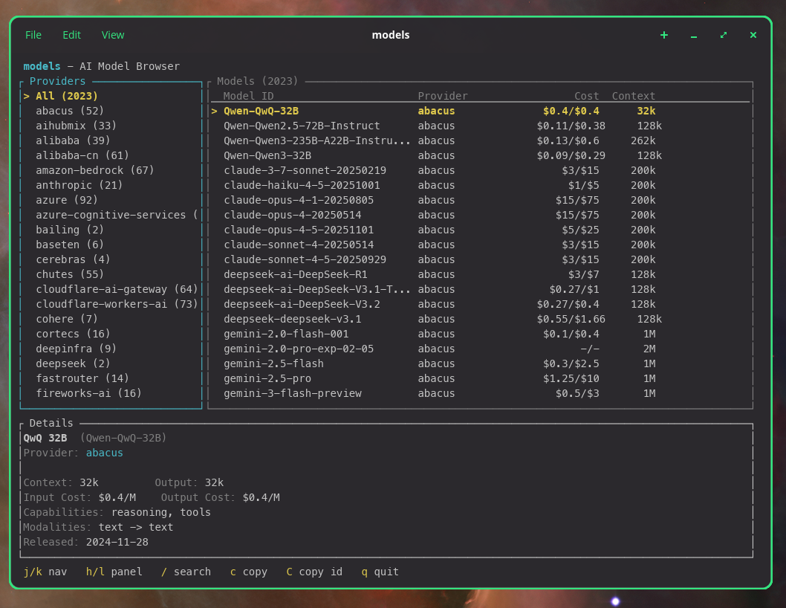Click the Model ID column header

tap(248, 96)
